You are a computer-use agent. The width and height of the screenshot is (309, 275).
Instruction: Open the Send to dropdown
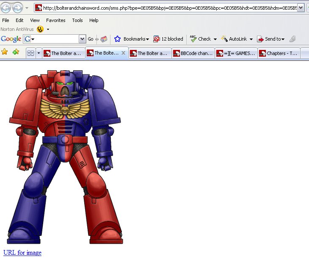coord(271,39)
